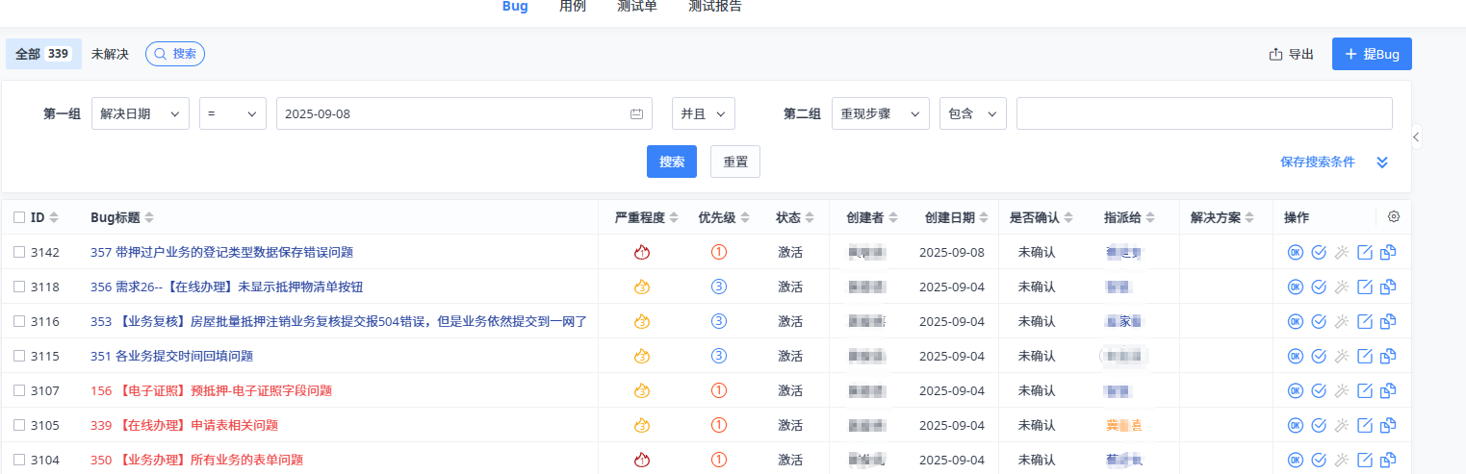Switch to the 用例 tab
1466x474 pixels.
572,7
